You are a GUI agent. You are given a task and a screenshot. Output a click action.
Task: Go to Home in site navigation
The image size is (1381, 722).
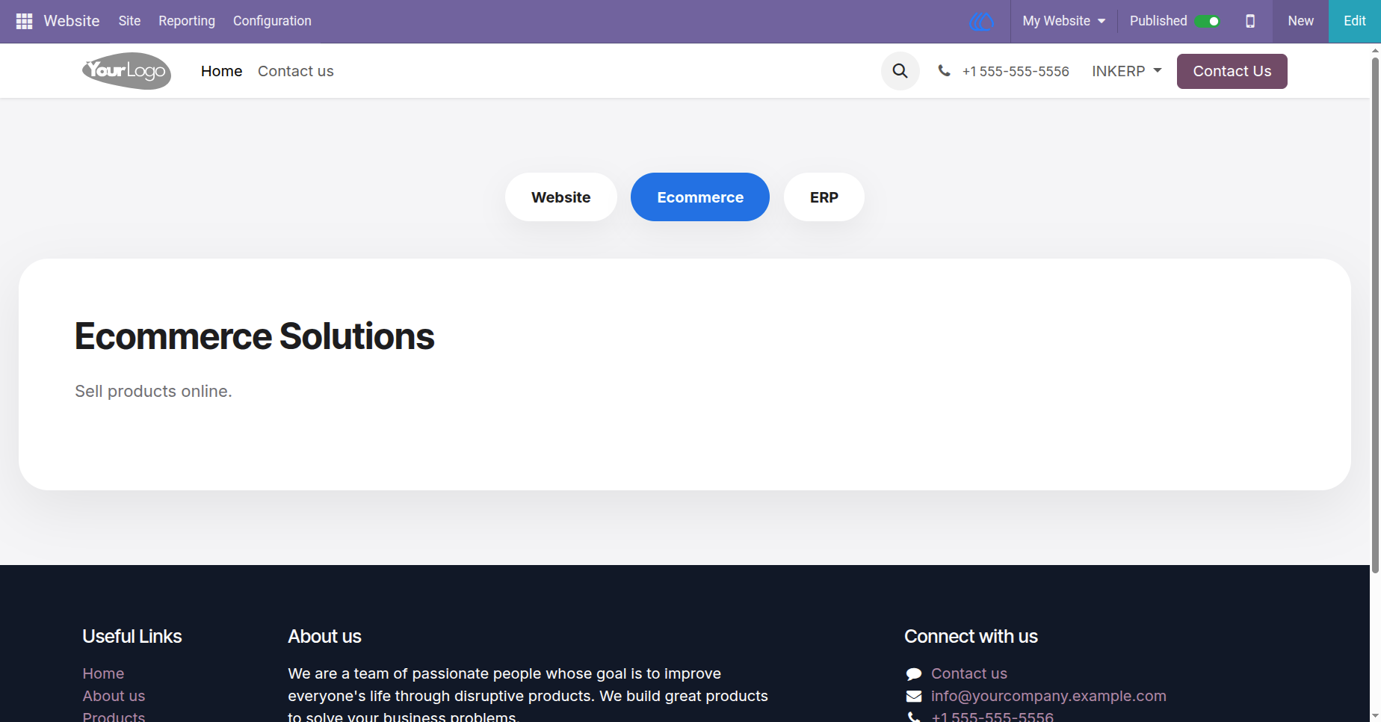coord(222,71)
